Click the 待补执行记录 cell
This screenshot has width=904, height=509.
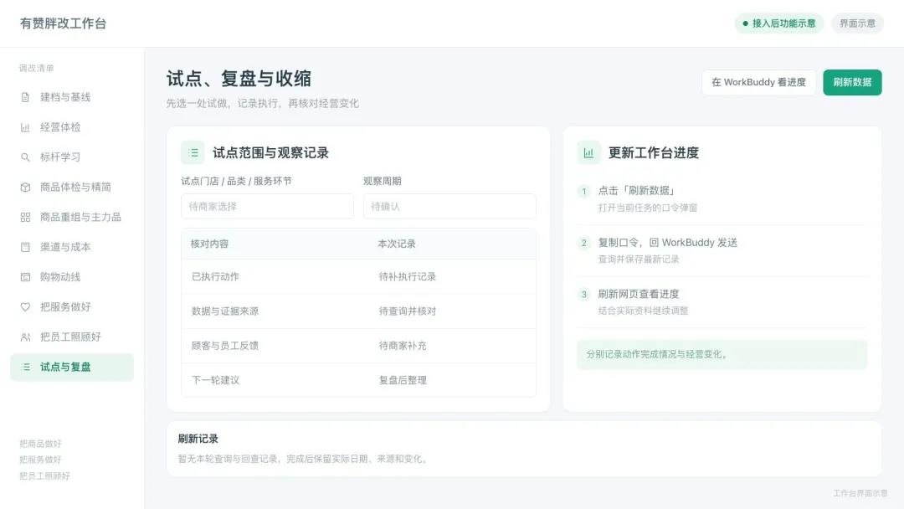407,277
